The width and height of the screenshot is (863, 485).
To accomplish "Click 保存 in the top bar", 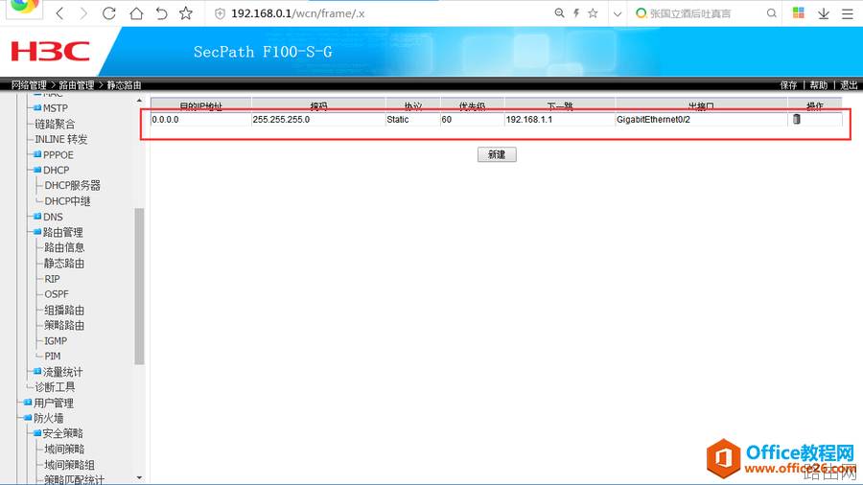I will 789,84.
